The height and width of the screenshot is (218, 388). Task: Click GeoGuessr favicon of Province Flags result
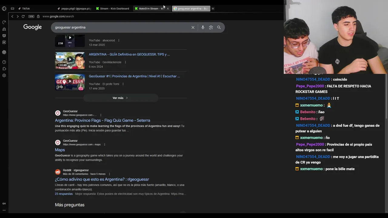tap(58, 113)
